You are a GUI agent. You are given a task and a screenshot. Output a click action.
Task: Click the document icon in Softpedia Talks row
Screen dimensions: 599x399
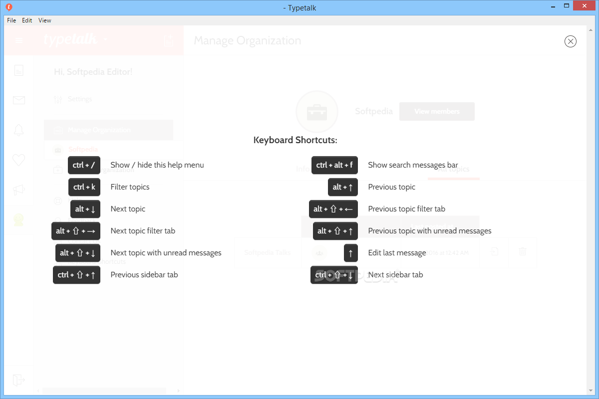click(494, 252)
